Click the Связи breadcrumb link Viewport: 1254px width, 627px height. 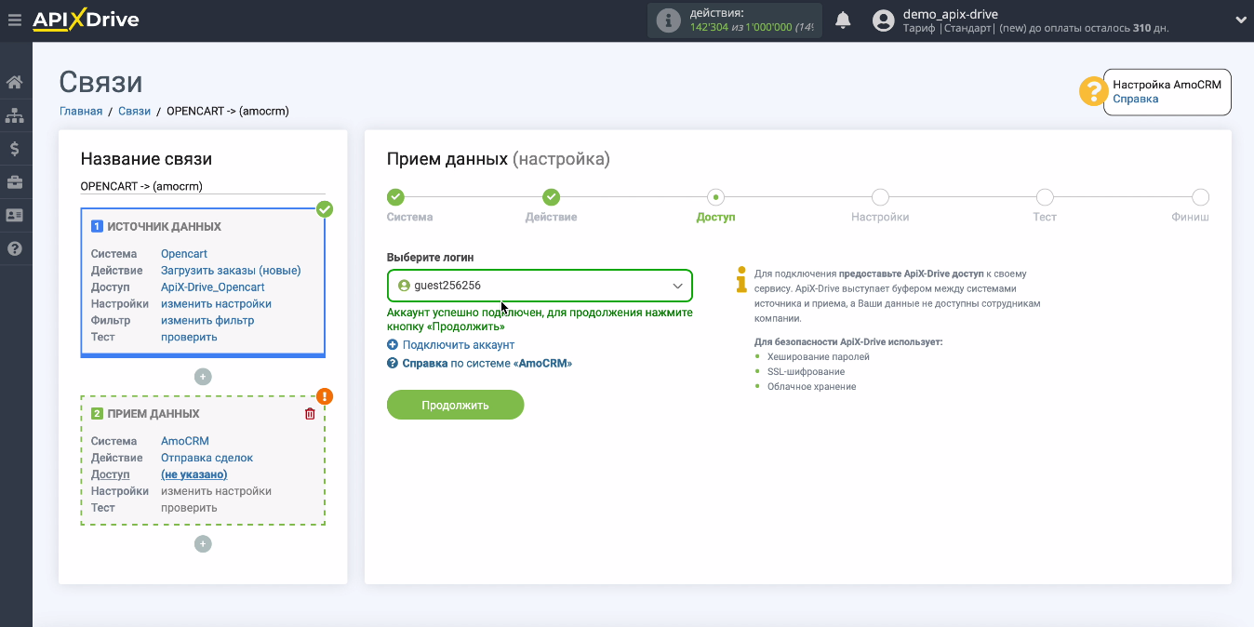click(x=134, y=111)
